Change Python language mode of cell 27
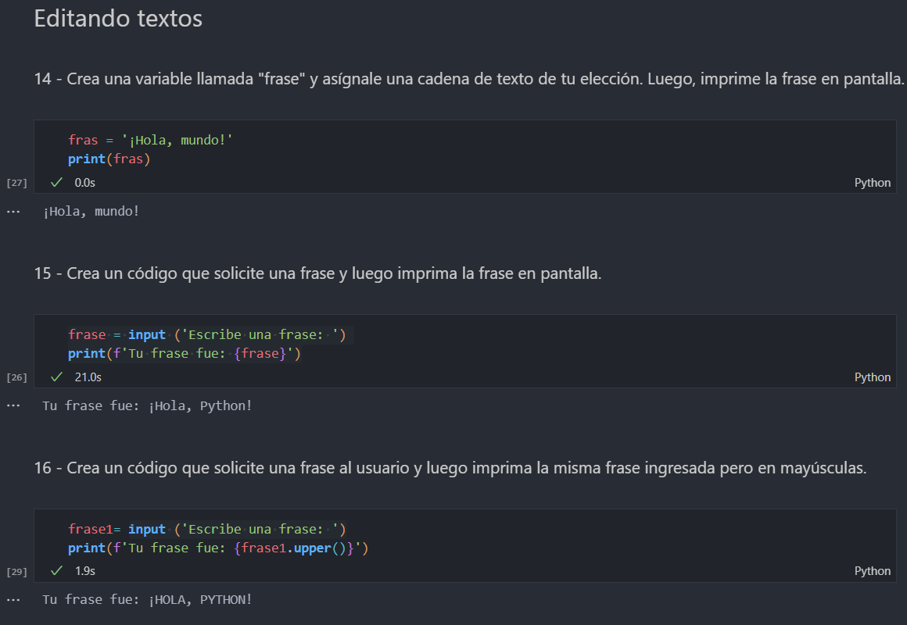This screenshot has height=625, width=907. tap(873, 183)
